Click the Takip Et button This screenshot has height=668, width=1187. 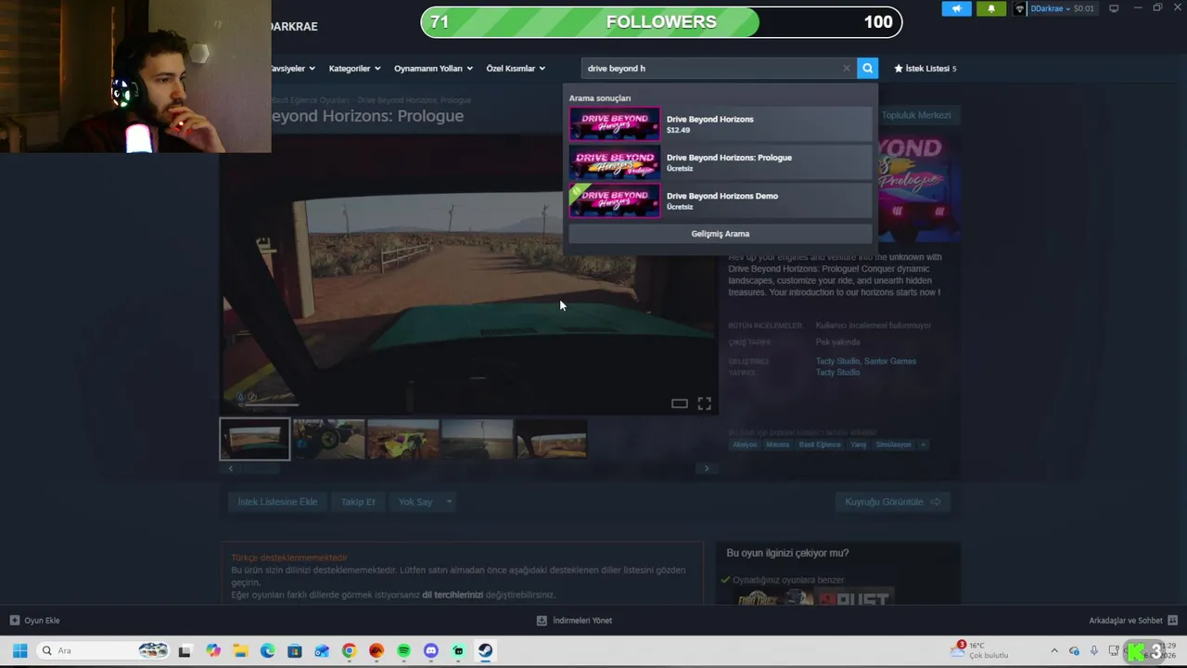tap(358, 502)
